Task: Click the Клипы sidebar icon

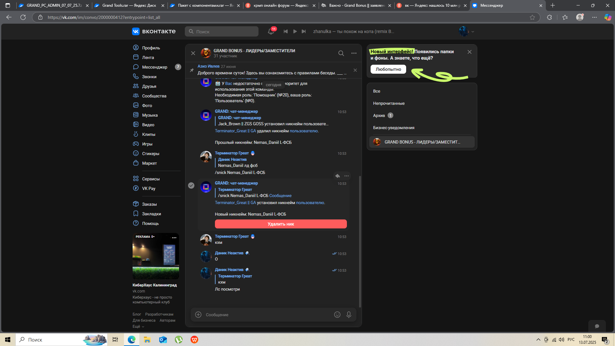Action: click(136, 134)
